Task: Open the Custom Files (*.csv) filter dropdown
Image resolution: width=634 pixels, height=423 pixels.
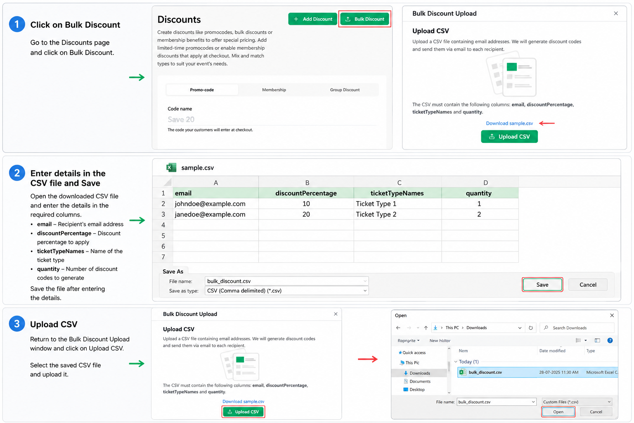Action: pos(577,402)
